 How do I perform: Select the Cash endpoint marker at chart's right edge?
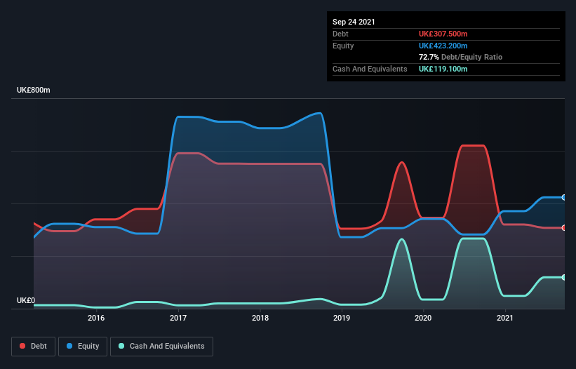564,278
